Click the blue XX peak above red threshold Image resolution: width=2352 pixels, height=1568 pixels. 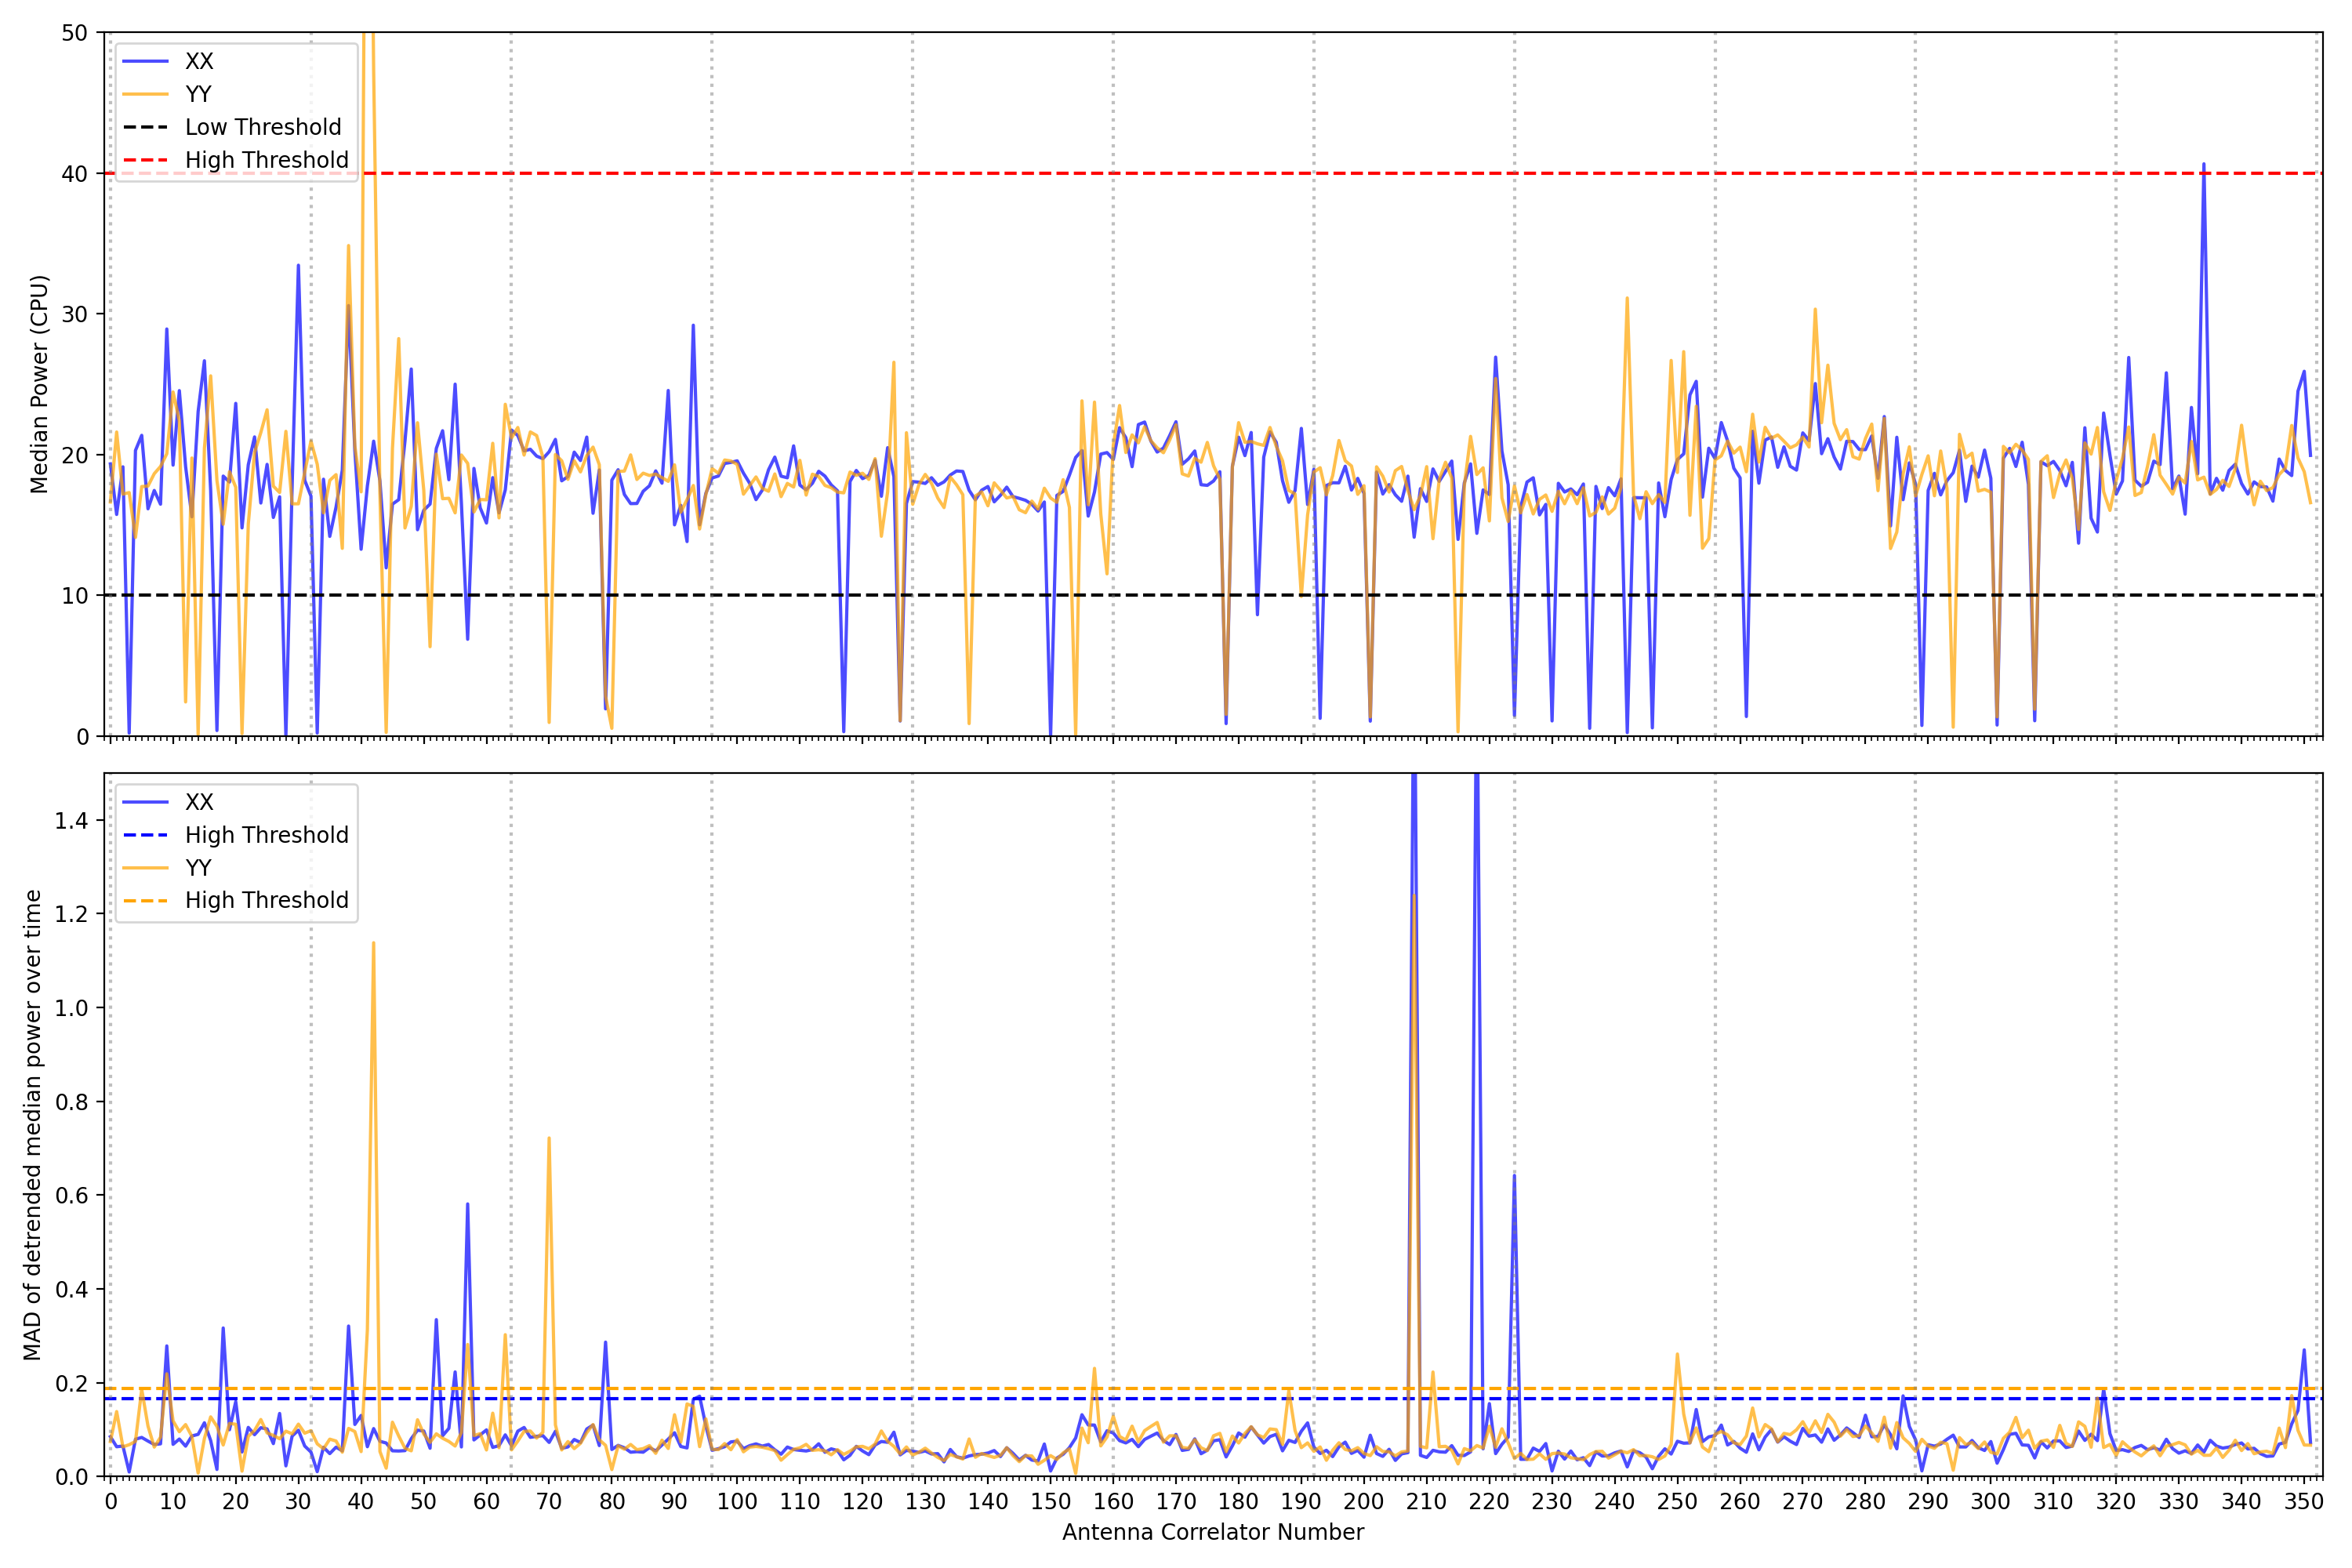tap(2203, 166)
